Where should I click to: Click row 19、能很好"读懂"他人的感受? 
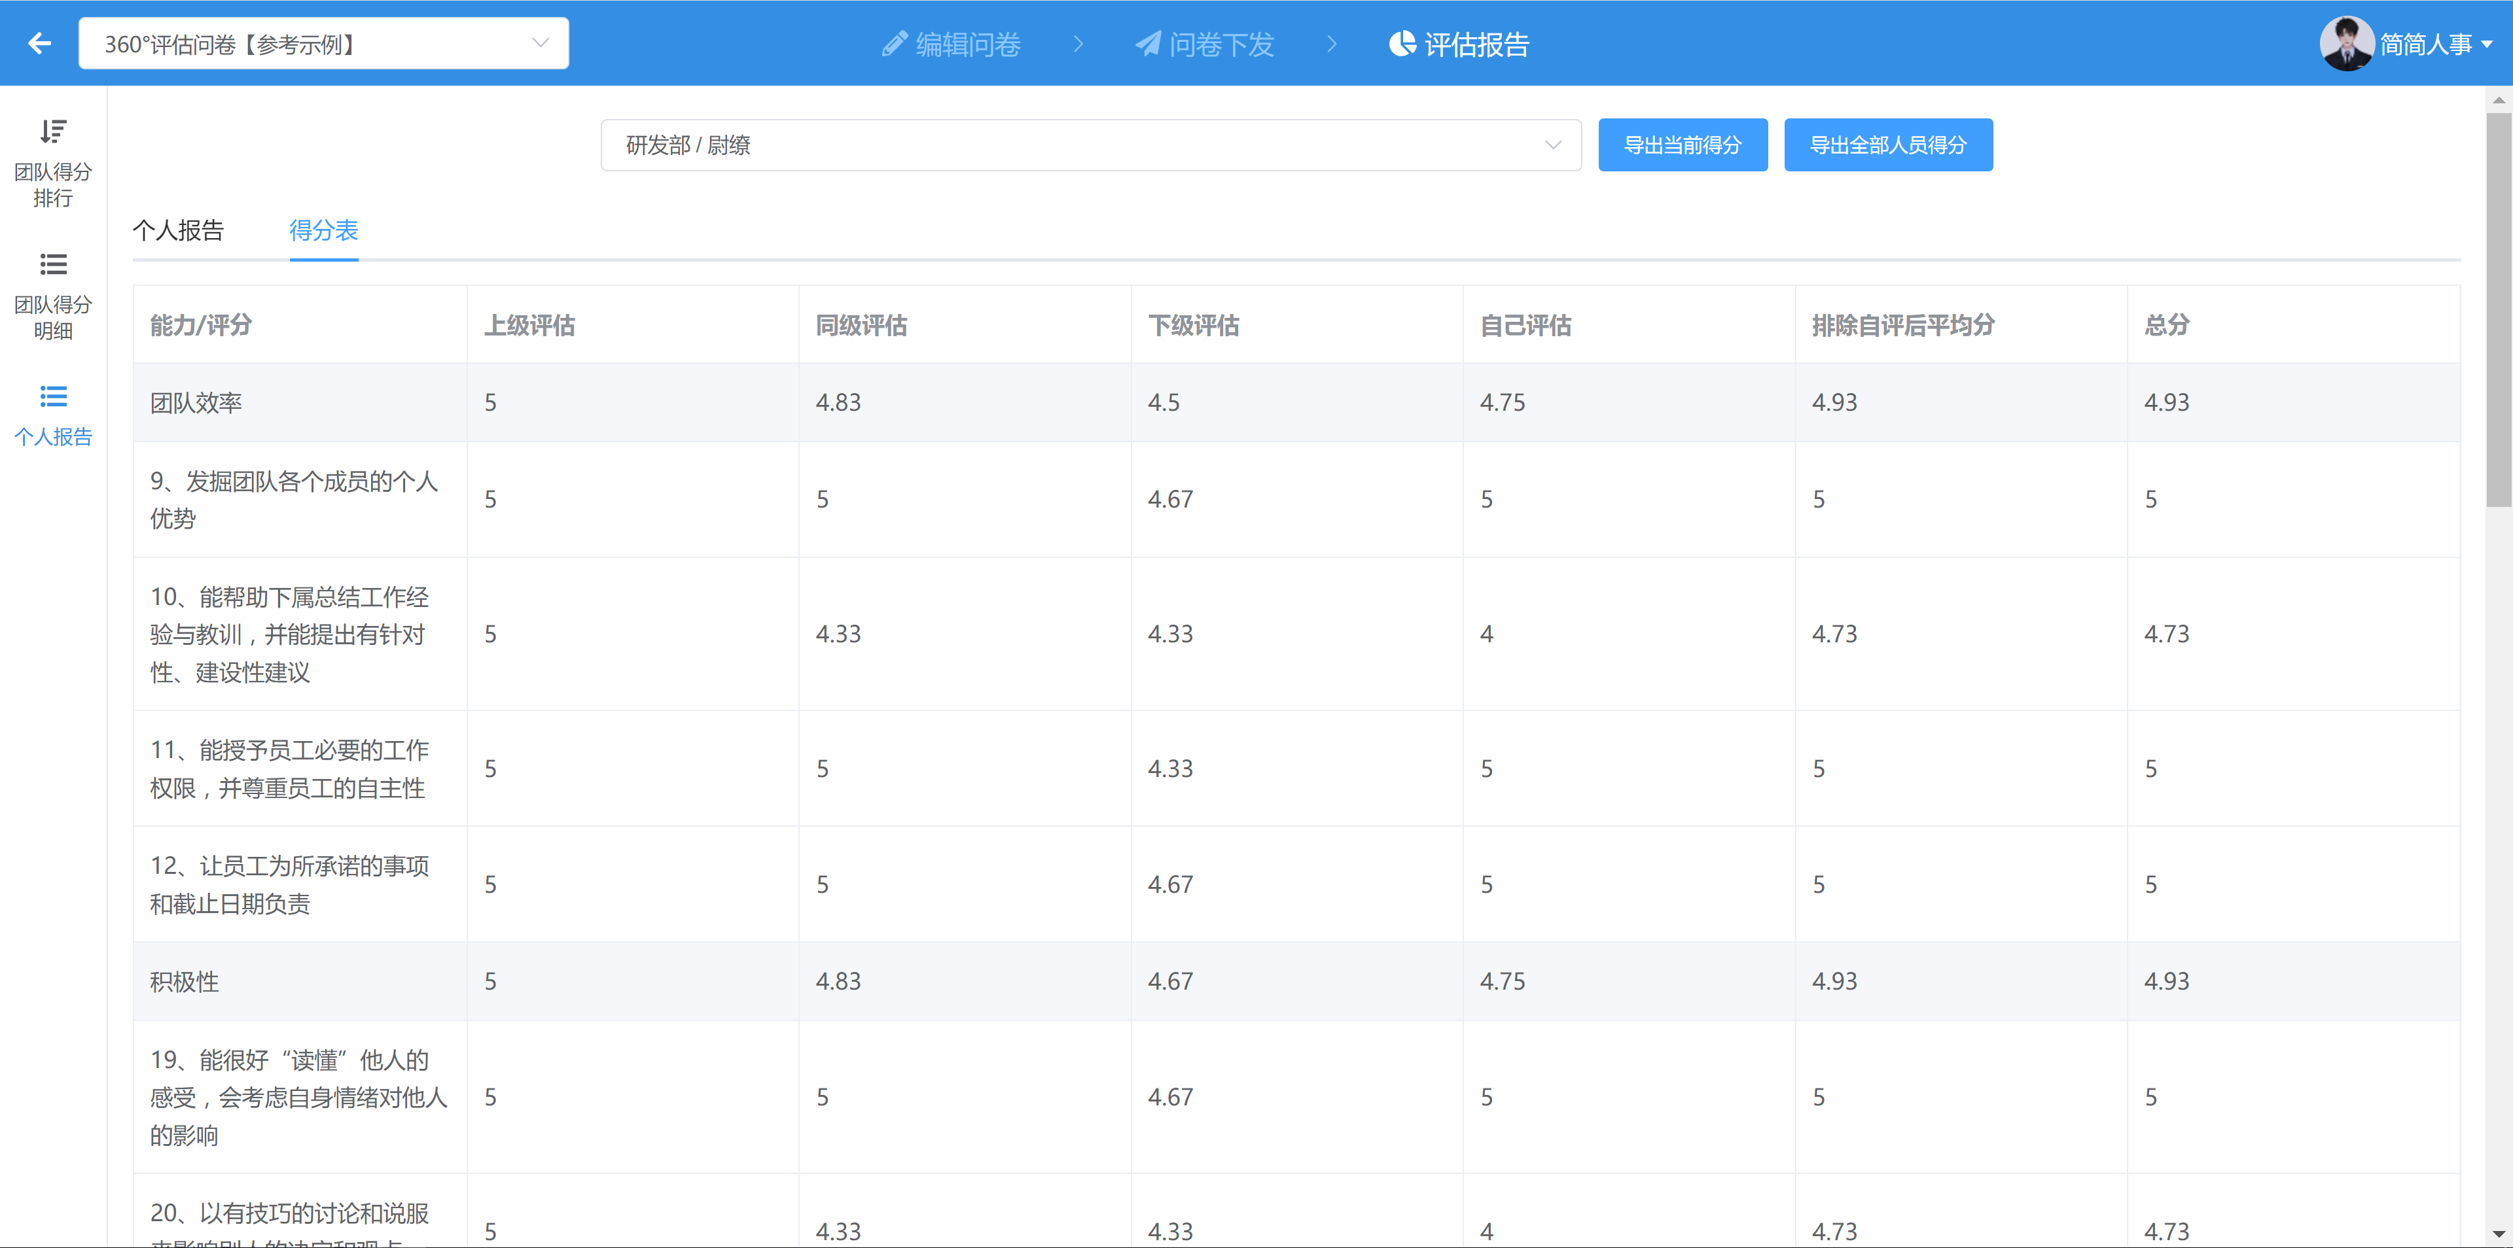pyautogui.click(x=1296, y=1097)
